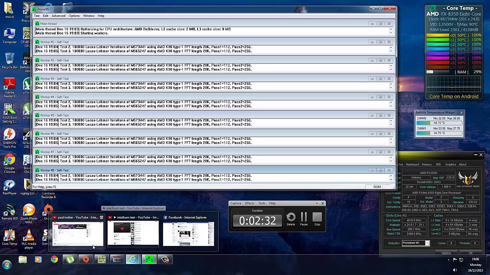Switch to the Graphics tab in CPU-Z
This screenshot has height=275, width=490.
451,165
